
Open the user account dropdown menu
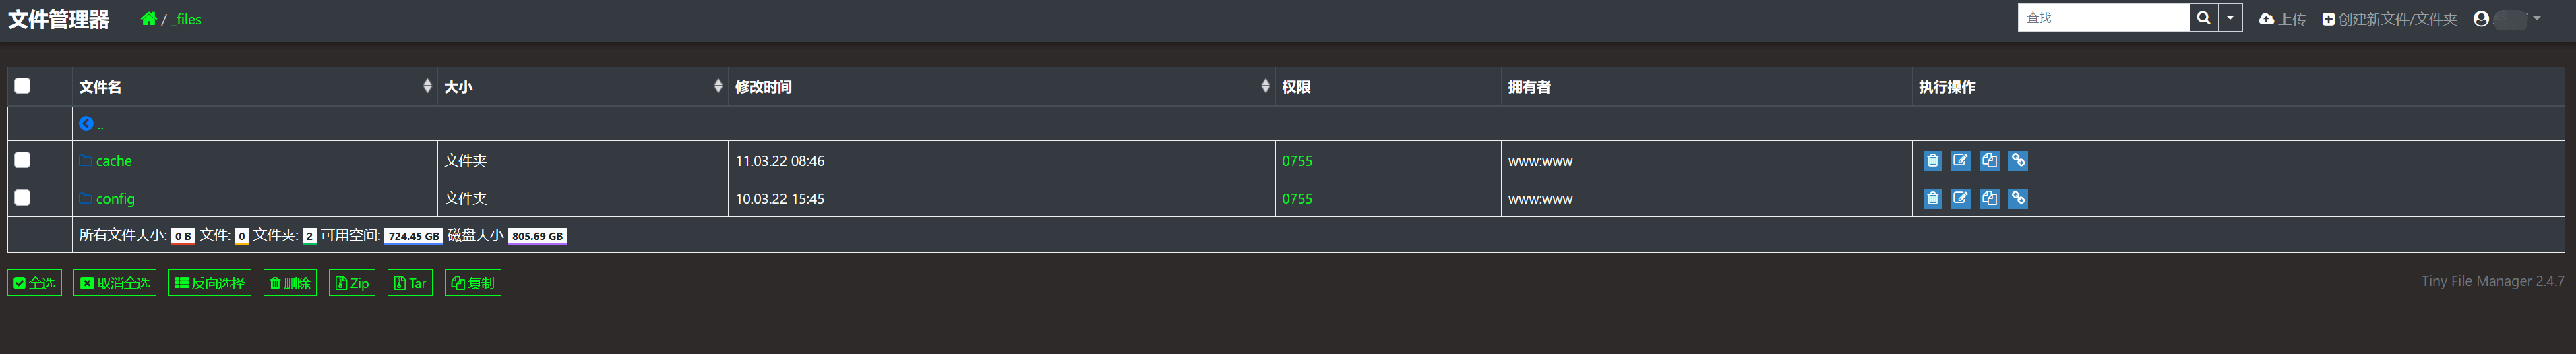point(2506,19)
